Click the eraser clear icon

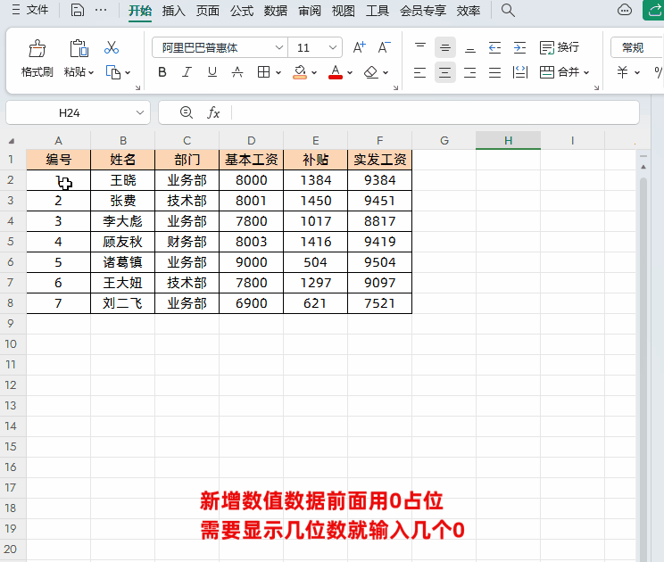(x=371, y=72)
